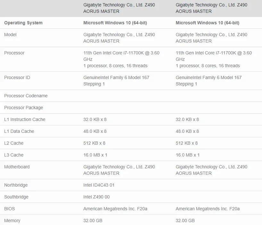Screen dimensions: 262x225
Task: Select the L1 Instruction Cache label
Action: coord(25,119)
